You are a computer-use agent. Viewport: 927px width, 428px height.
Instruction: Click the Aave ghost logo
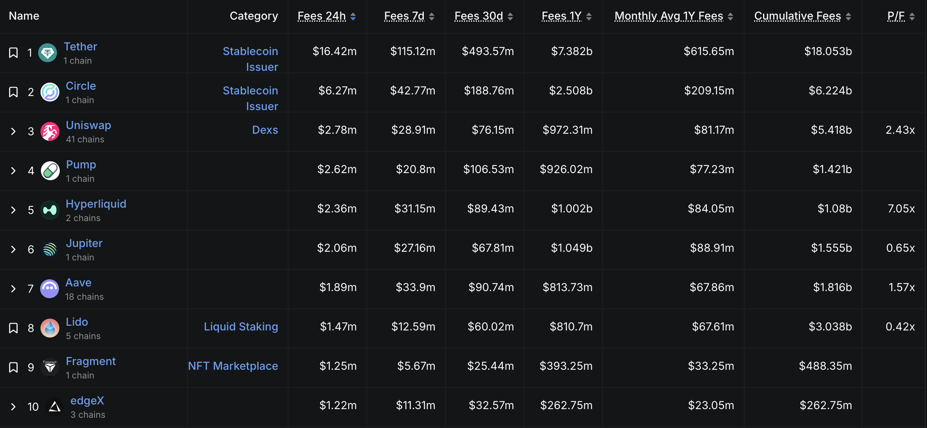click(x=50, y=289)
